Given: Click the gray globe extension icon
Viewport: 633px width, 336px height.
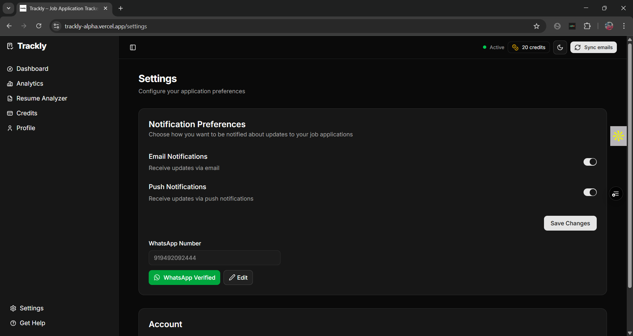Looking at the screenshot, I should pos(557,26).
